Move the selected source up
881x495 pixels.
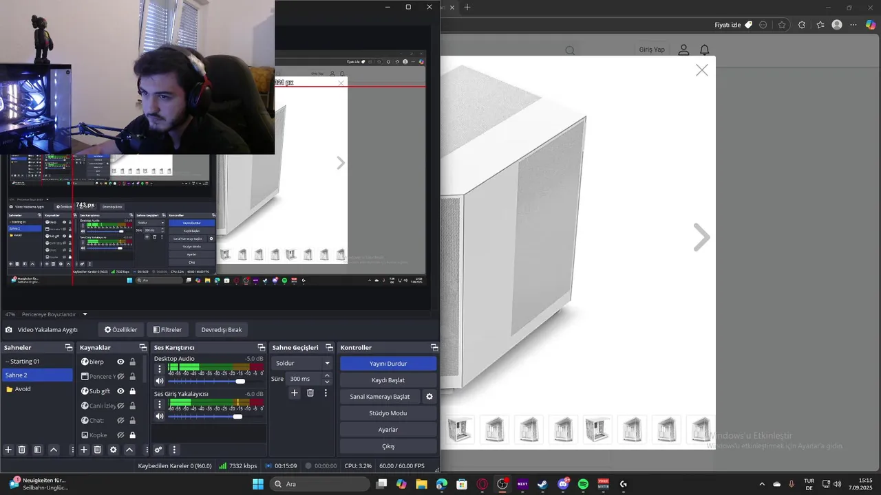click(129, 450)
